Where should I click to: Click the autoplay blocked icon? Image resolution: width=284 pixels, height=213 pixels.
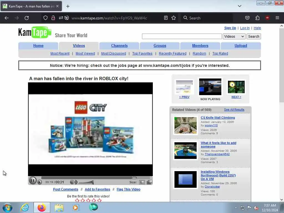point(67,18)
